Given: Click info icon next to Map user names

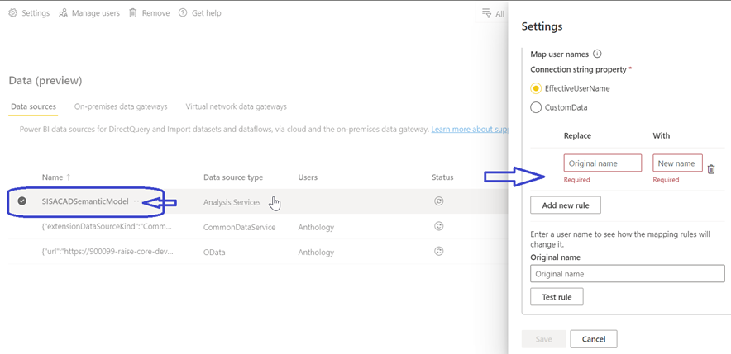Looking at the screenshot, I should click(597, 54).
